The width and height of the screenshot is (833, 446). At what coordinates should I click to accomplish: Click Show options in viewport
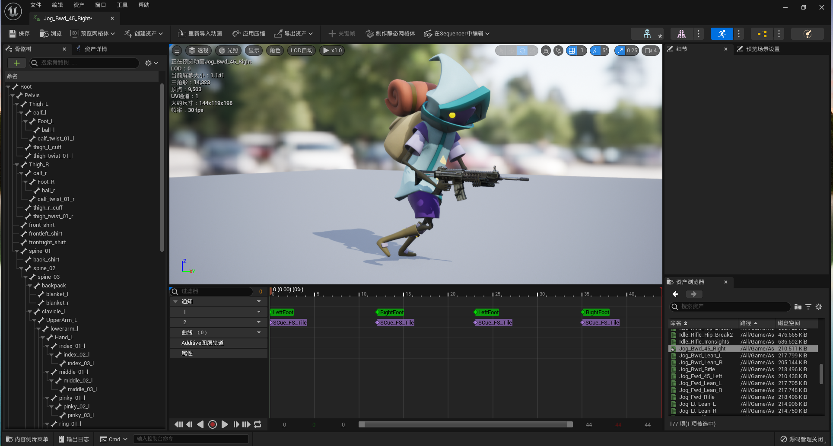254,51
